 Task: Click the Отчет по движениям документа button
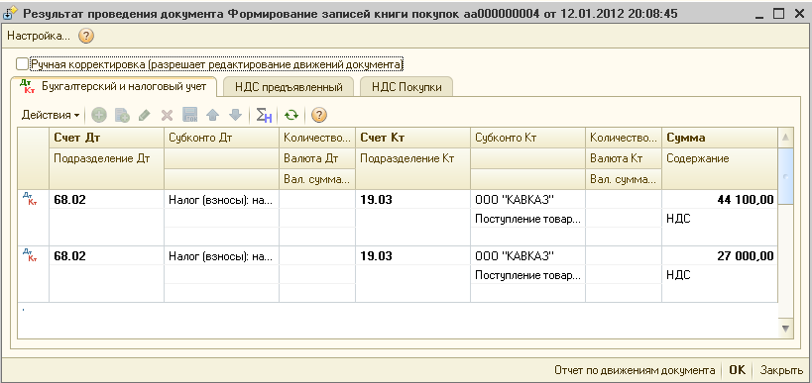pos(635,370)
